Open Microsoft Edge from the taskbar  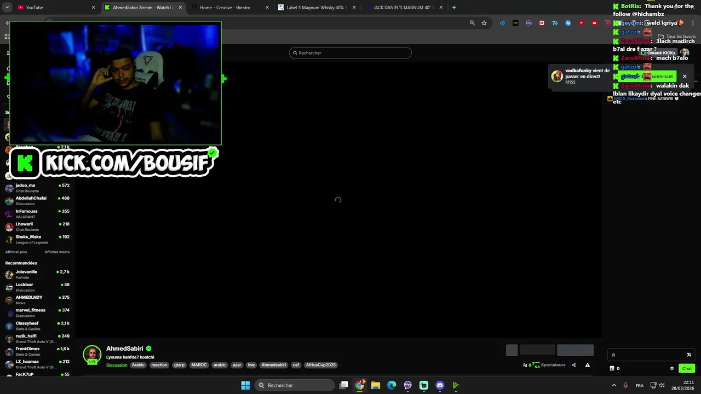tap(392, 385)
